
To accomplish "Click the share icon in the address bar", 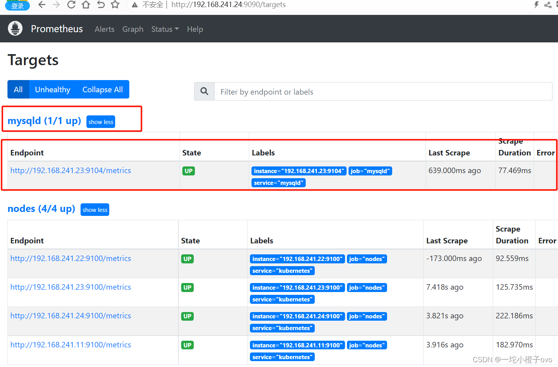I will pyautogui.click(x=548, y=5).
